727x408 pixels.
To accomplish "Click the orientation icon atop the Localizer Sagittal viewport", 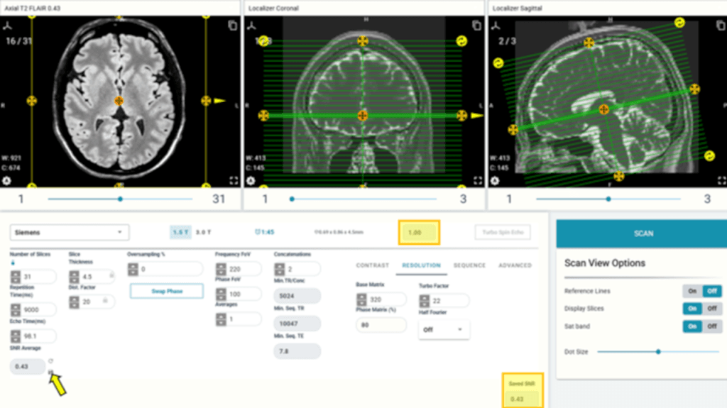I will [494, 26].
